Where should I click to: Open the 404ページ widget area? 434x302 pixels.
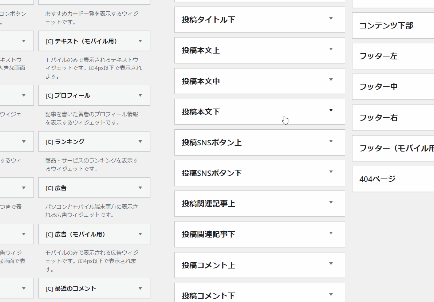tap(378, 179)
